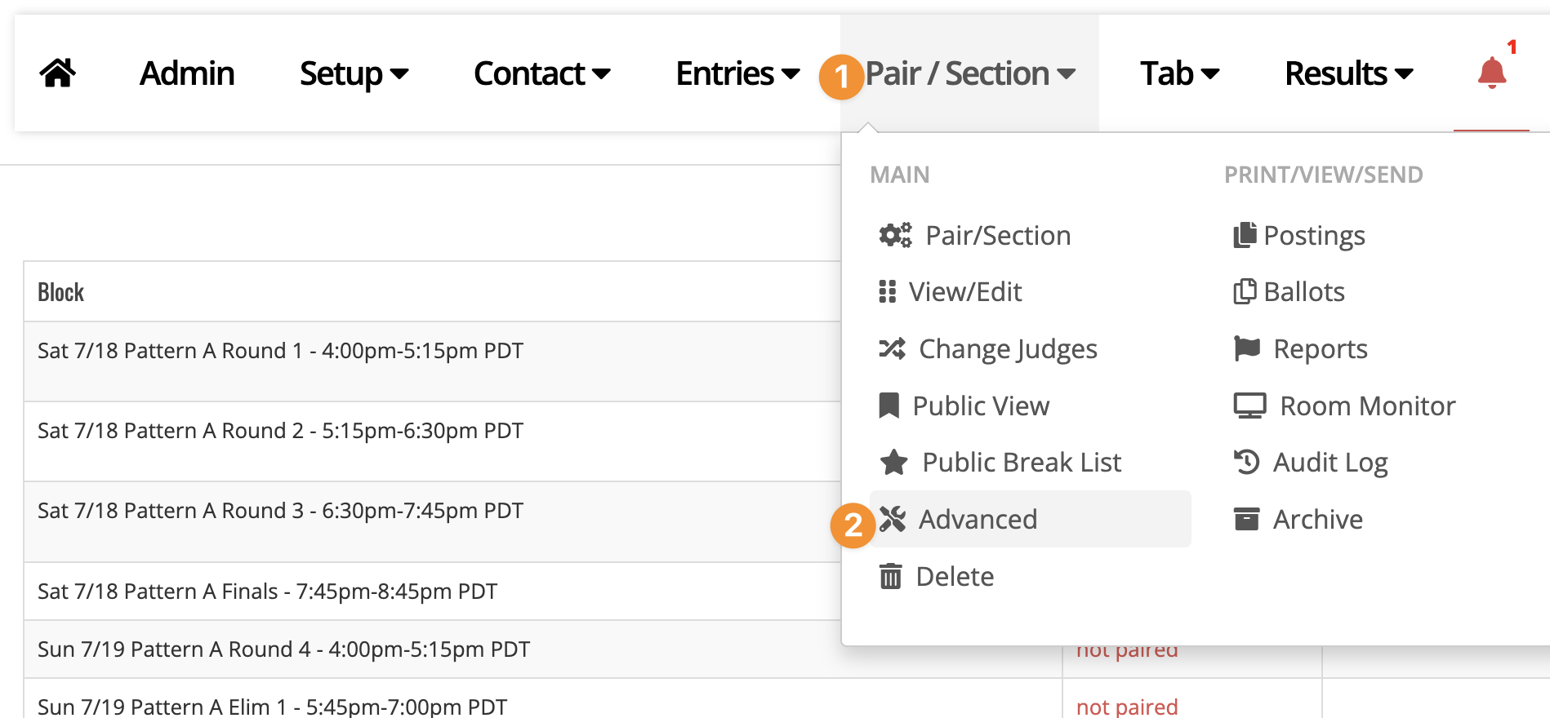The width and height of the screenshot is (1550, 718).
Task: Open the Tab dropdown menu
Action: 1180,73
